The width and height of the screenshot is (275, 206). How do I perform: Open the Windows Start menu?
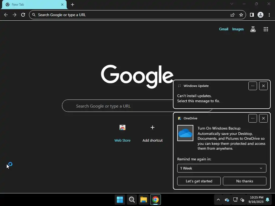120,200
